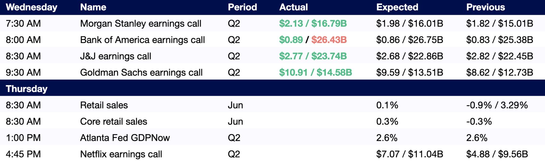Open Bank of America earnings call
Image resolution: width=545 pixels, height=161 pixels.
(142, 40)
